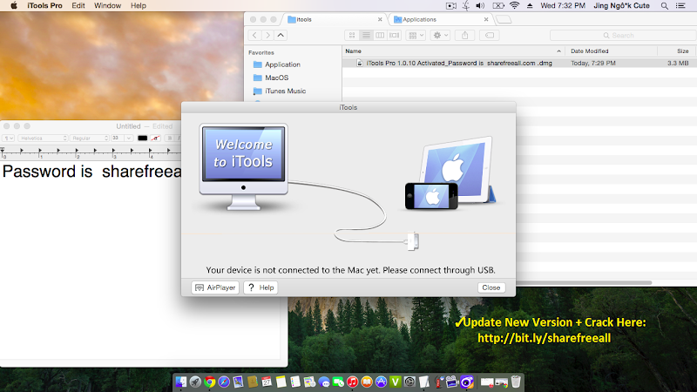
Task: Open iBooks from the Dock
Action: pyautogui.click(x=367, y=382)
